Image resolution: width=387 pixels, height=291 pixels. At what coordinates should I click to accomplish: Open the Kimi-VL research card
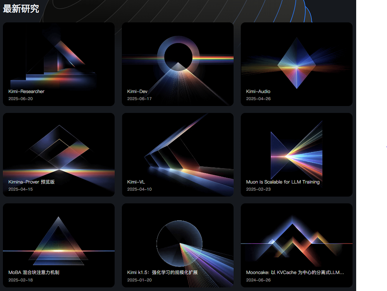[178, 155]
